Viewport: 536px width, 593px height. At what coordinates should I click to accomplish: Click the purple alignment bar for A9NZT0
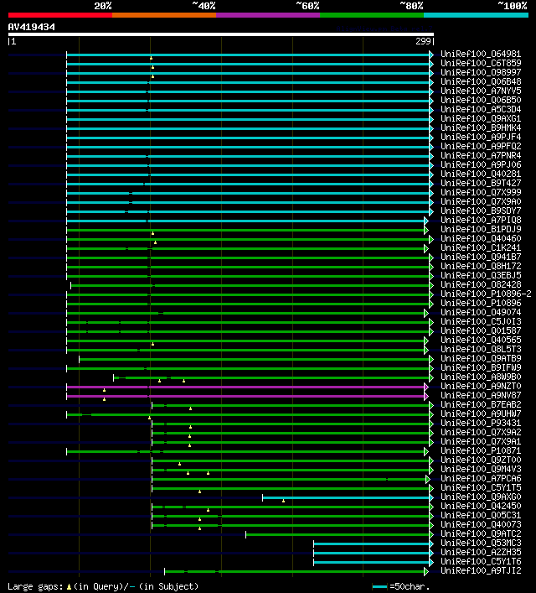coord(245,387)
